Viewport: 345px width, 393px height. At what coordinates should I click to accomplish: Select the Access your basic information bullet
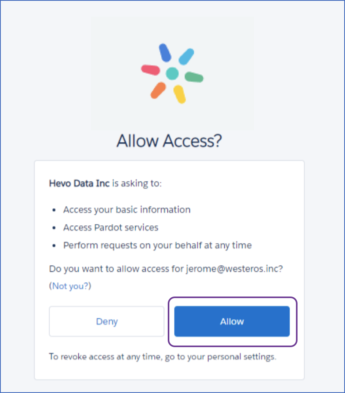point(127,210)
